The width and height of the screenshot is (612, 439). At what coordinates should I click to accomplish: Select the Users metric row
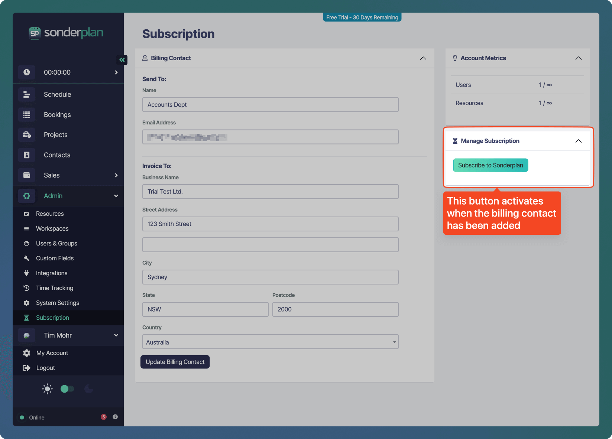(517, 85)
